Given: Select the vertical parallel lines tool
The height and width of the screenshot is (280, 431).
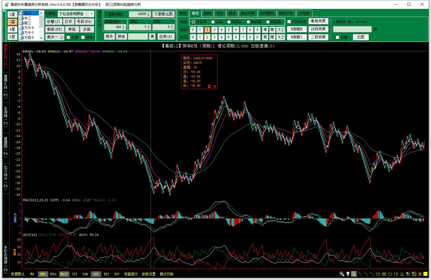Looking at the screenshot, I should 396,274.
